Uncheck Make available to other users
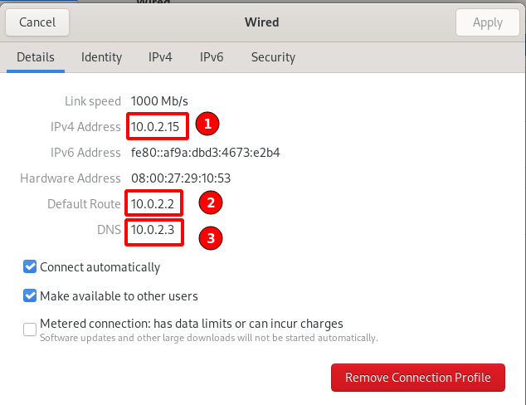Image resolution: width=526 pixels, height=405 pixels. 31,295
